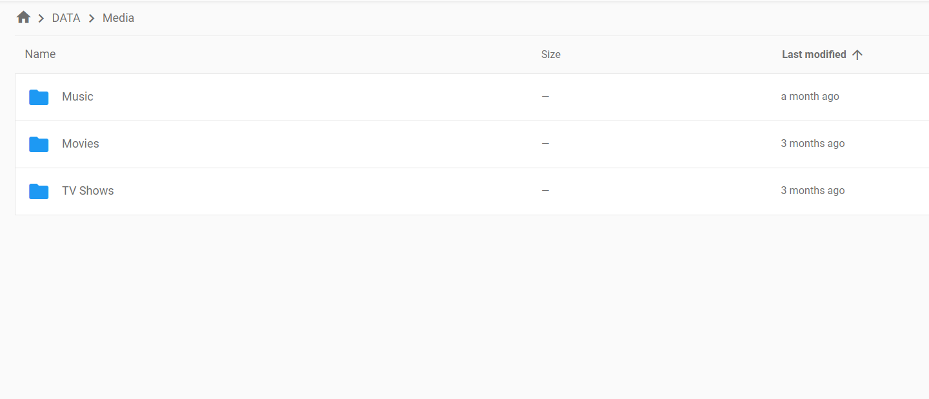Select the Media breadcrumb
929x399 pixels.
(119, 18)
